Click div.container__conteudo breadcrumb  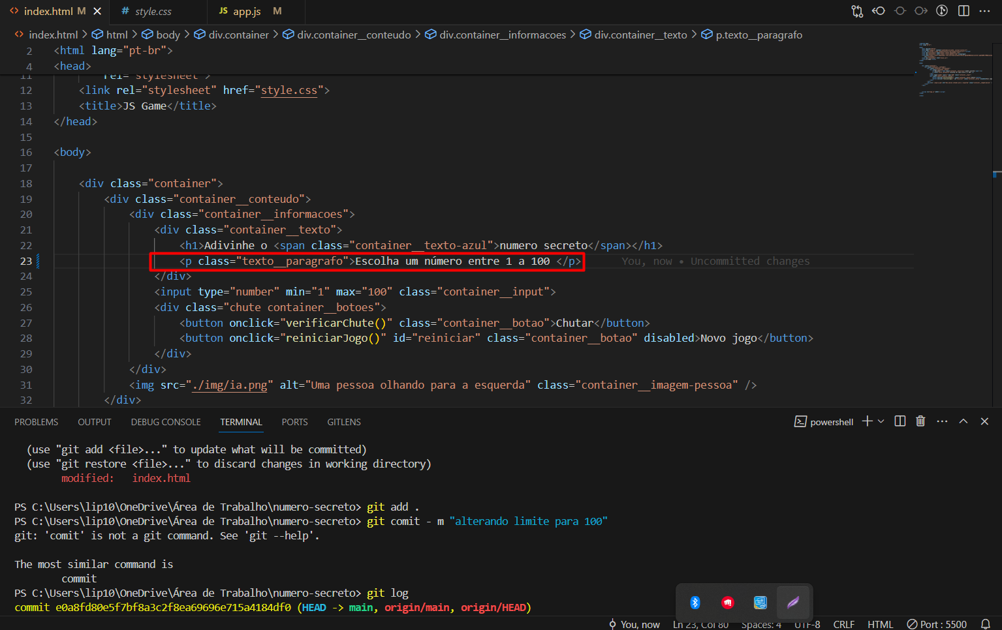click(x=347, y=35)
